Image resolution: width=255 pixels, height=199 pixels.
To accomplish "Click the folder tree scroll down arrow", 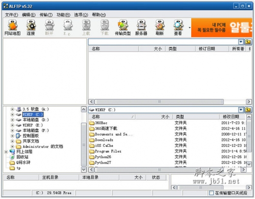I will (84, 170).
